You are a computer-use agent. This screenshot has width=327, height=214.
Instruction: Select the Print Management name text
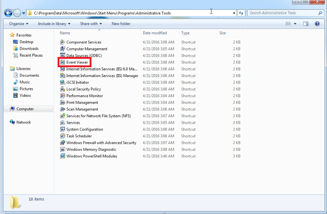(82, 102)
